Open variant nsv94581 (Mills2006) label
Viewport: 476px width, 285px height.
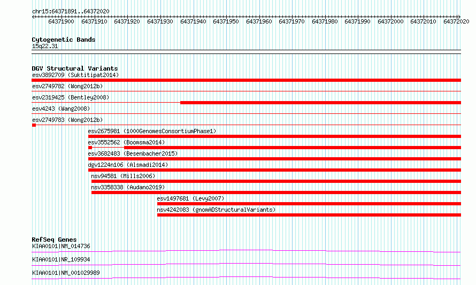pyautogui.click(x=123, y=176)
